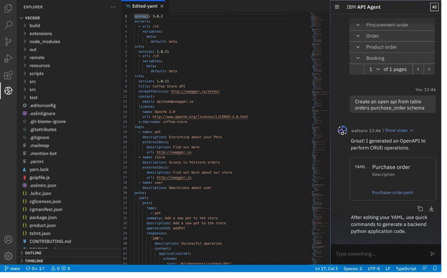Screen dimensions: 447x278
Task: Select the Edited-yaml editor tab
Action: (x=144, y=6)
